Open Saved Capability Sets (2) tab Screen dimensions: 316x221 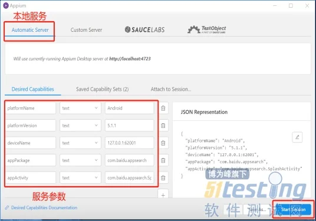[103, 89]
